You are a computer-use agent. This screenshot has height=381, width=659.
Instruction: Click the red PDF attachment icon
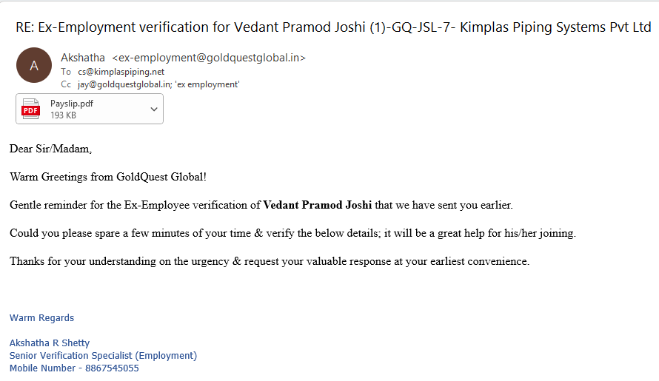coord(30,109)
